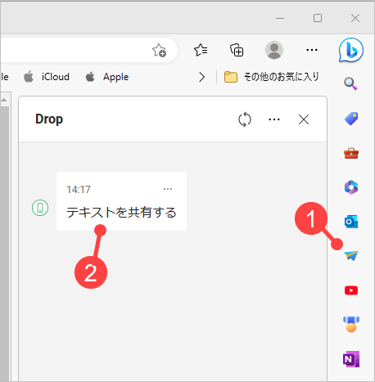Open the YouTube sidebar icon

pos(351,290)
